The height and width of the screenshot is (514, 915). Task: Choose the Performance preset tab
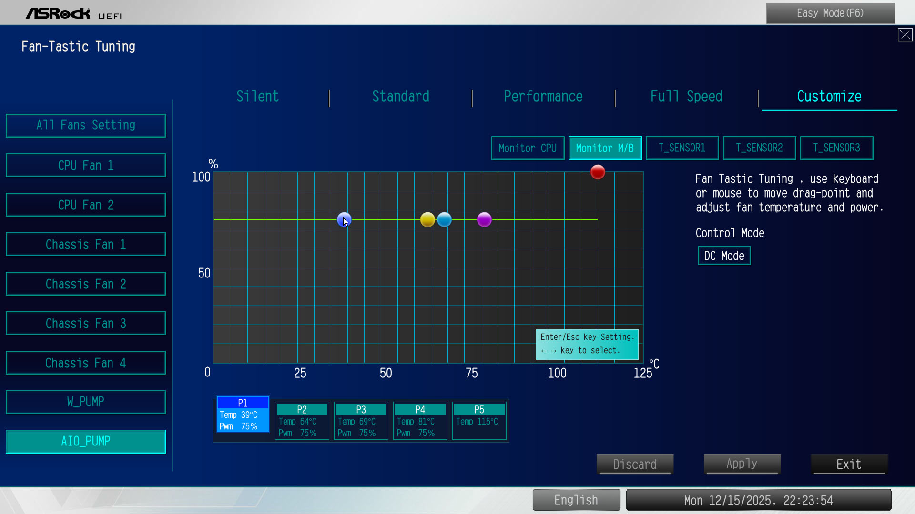(543, 97)
